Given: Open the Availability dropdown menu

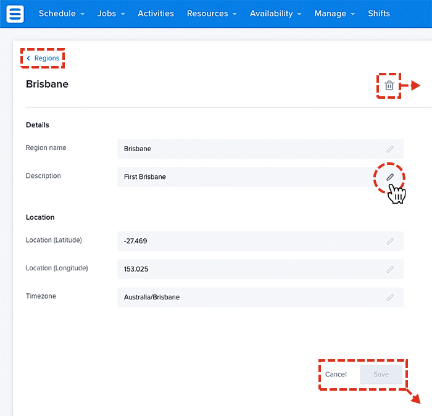Looking at the screenshot, I should coord(275,14).
